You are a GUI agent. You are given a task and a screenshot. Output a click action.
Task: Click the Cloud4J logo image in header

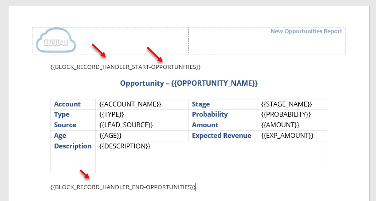[56, 40]
